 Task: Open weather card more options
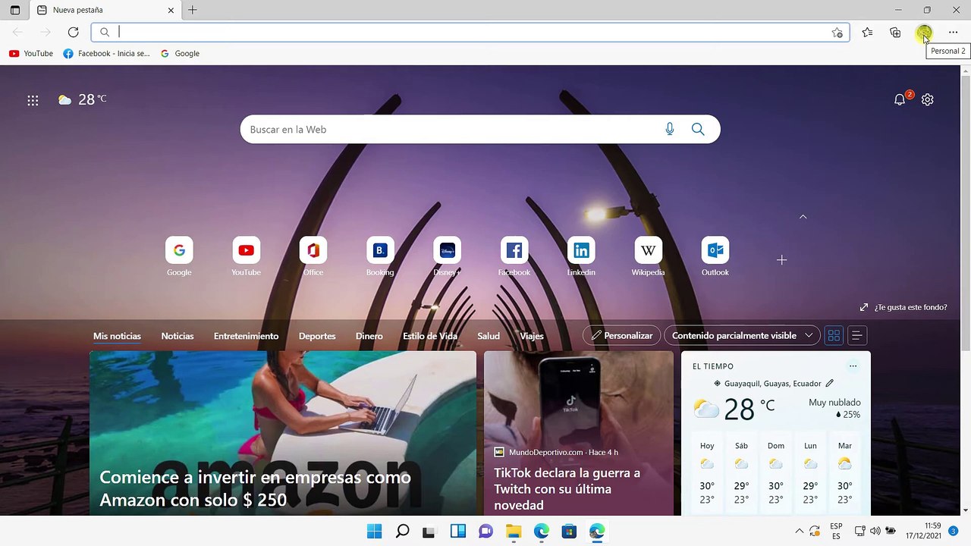pos(853,366)
